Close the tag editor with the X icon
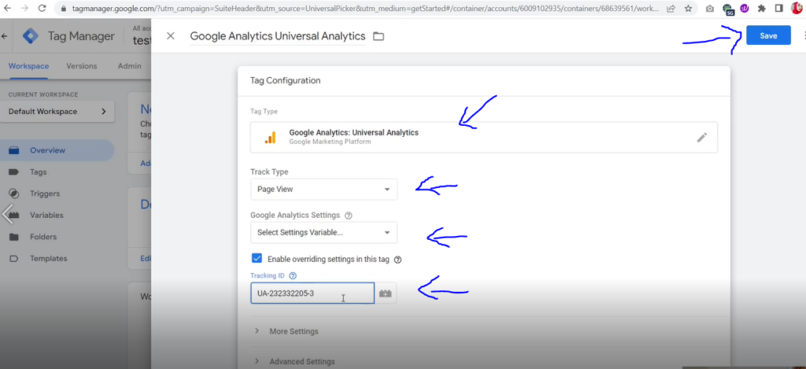This screenshot has height=369, width=806. (x=171, y=36)
